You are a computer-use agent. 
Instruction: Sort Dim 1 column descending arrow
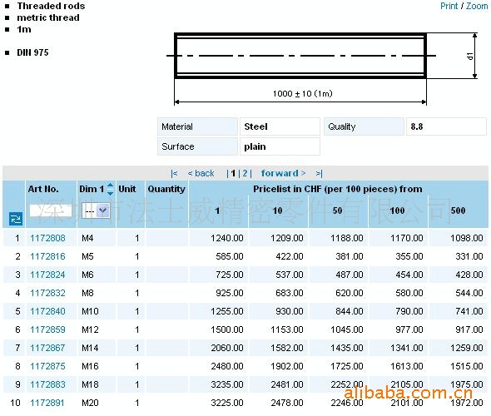110,194
